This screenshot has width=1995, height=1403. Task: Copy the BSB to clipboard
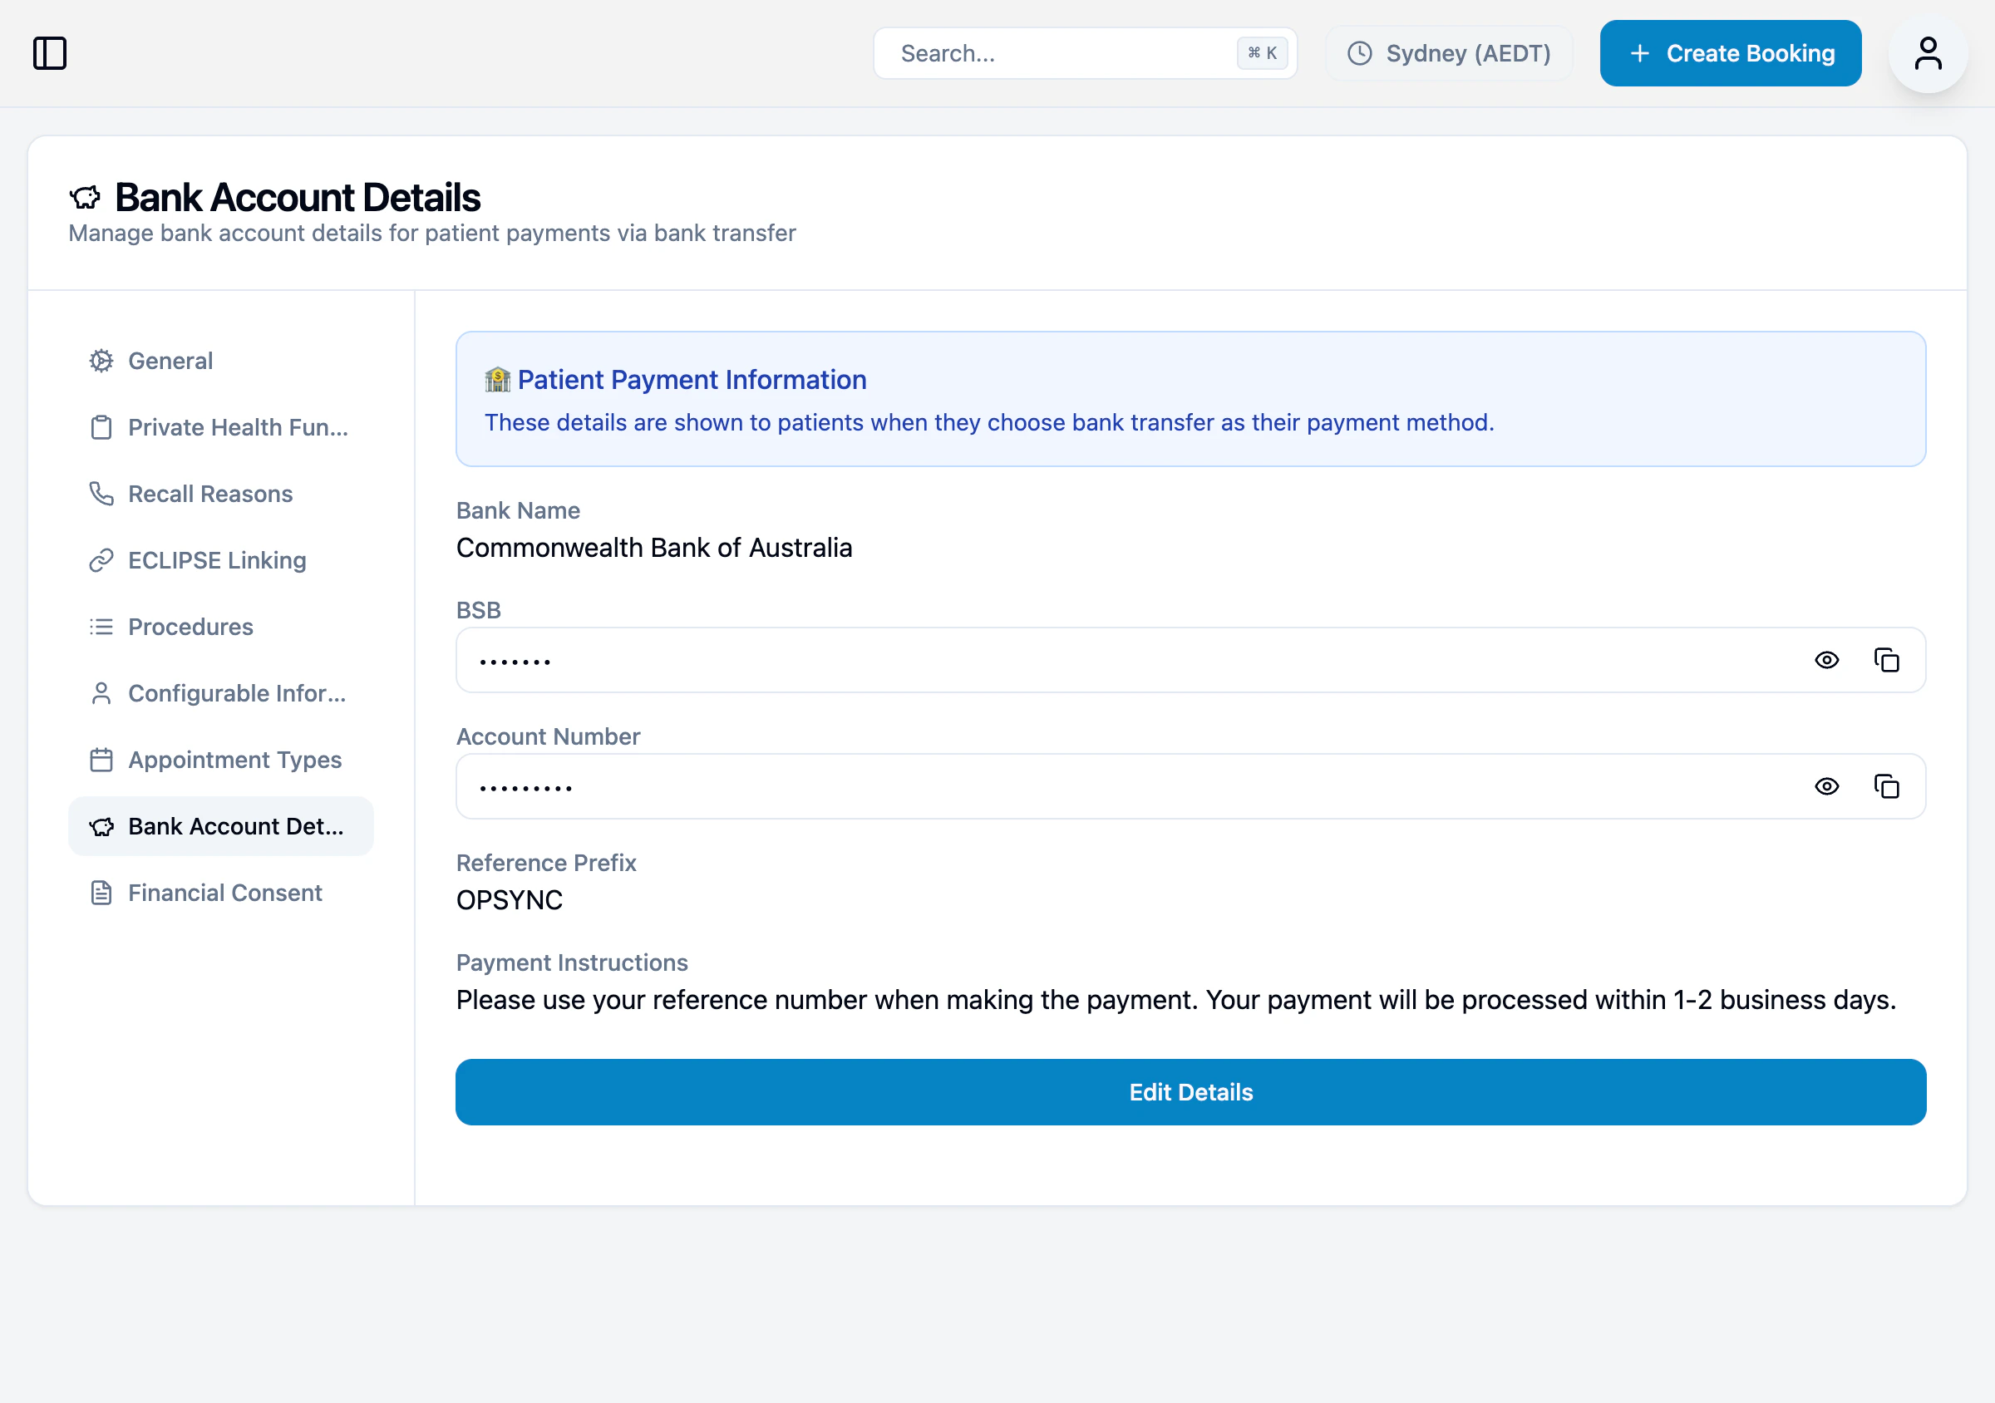(x=1887, y=660)
